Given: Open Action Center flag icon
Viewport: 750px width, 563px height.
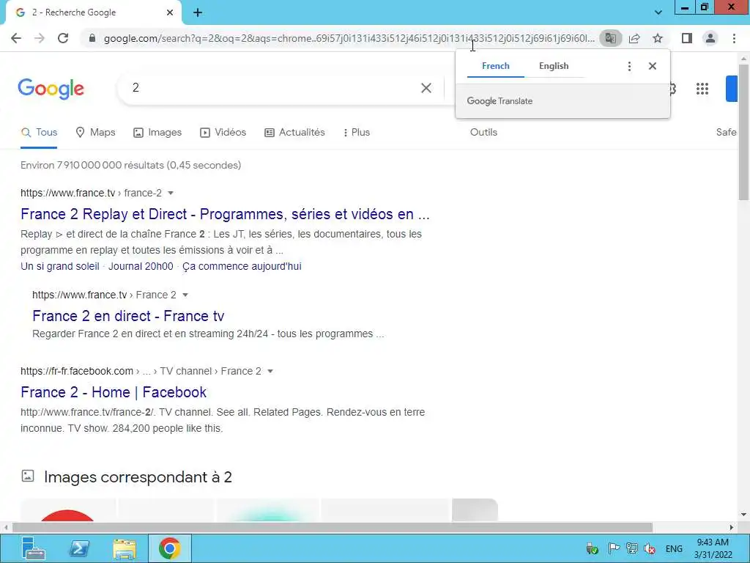Looking at the screenshot, I should (x=614, y=548).
